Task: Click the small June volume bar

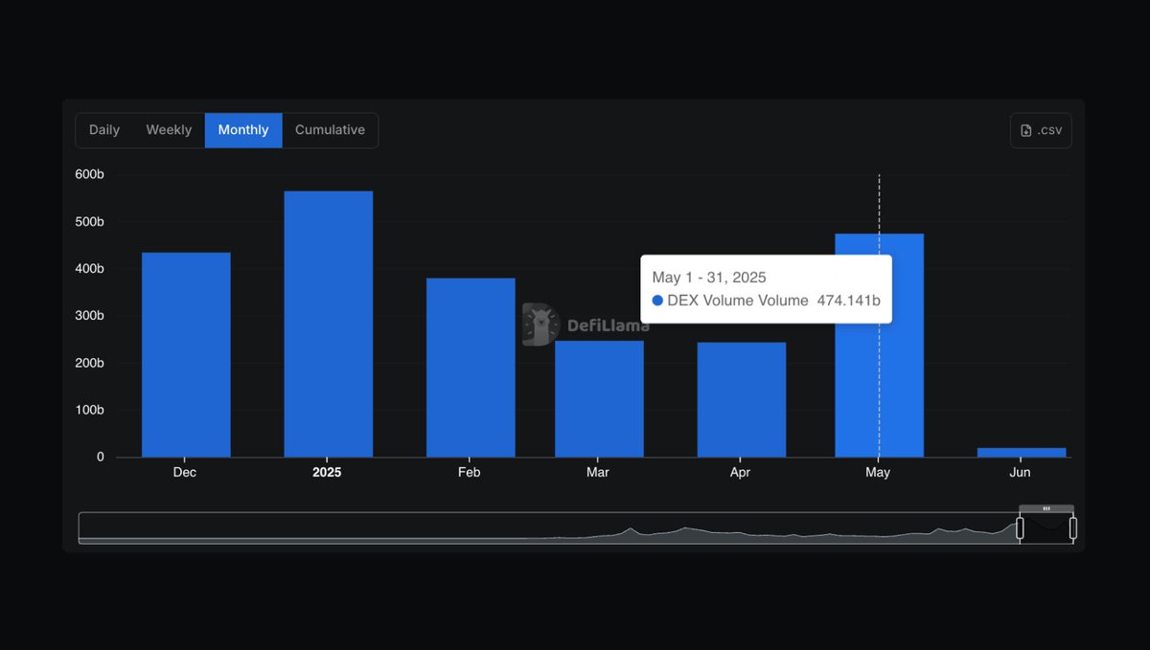Action: click(1022, 453)
